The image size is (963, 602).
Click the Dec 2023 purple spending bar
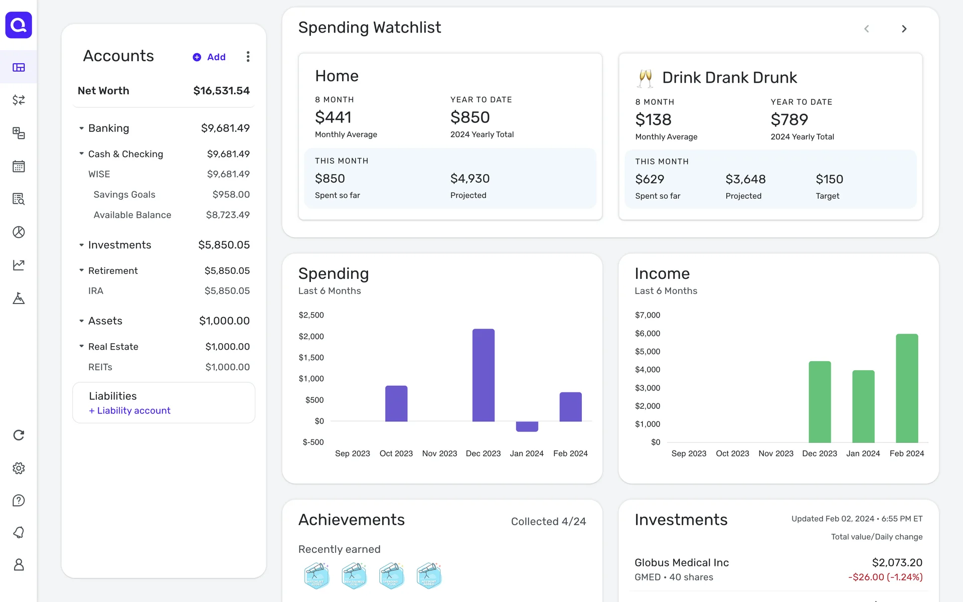(483, 375)
